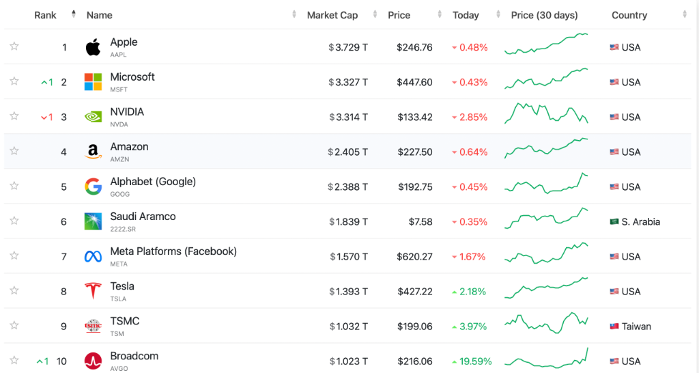Sort the table by Market Cap
This screenshot has height=373, width=699.
332,15
